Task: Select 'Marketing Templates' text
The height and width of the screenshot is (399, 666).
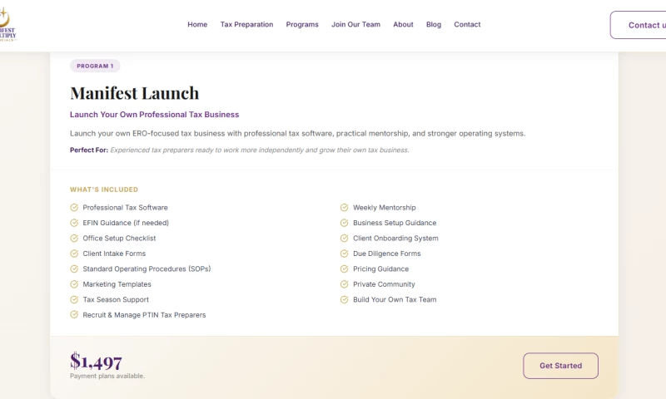Action: click(117, 284)
